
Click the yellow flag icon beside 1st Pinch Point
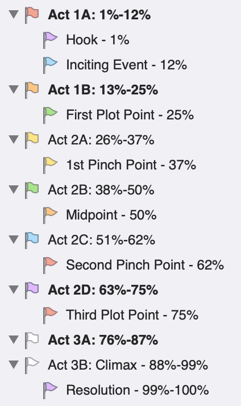(50, 165)
